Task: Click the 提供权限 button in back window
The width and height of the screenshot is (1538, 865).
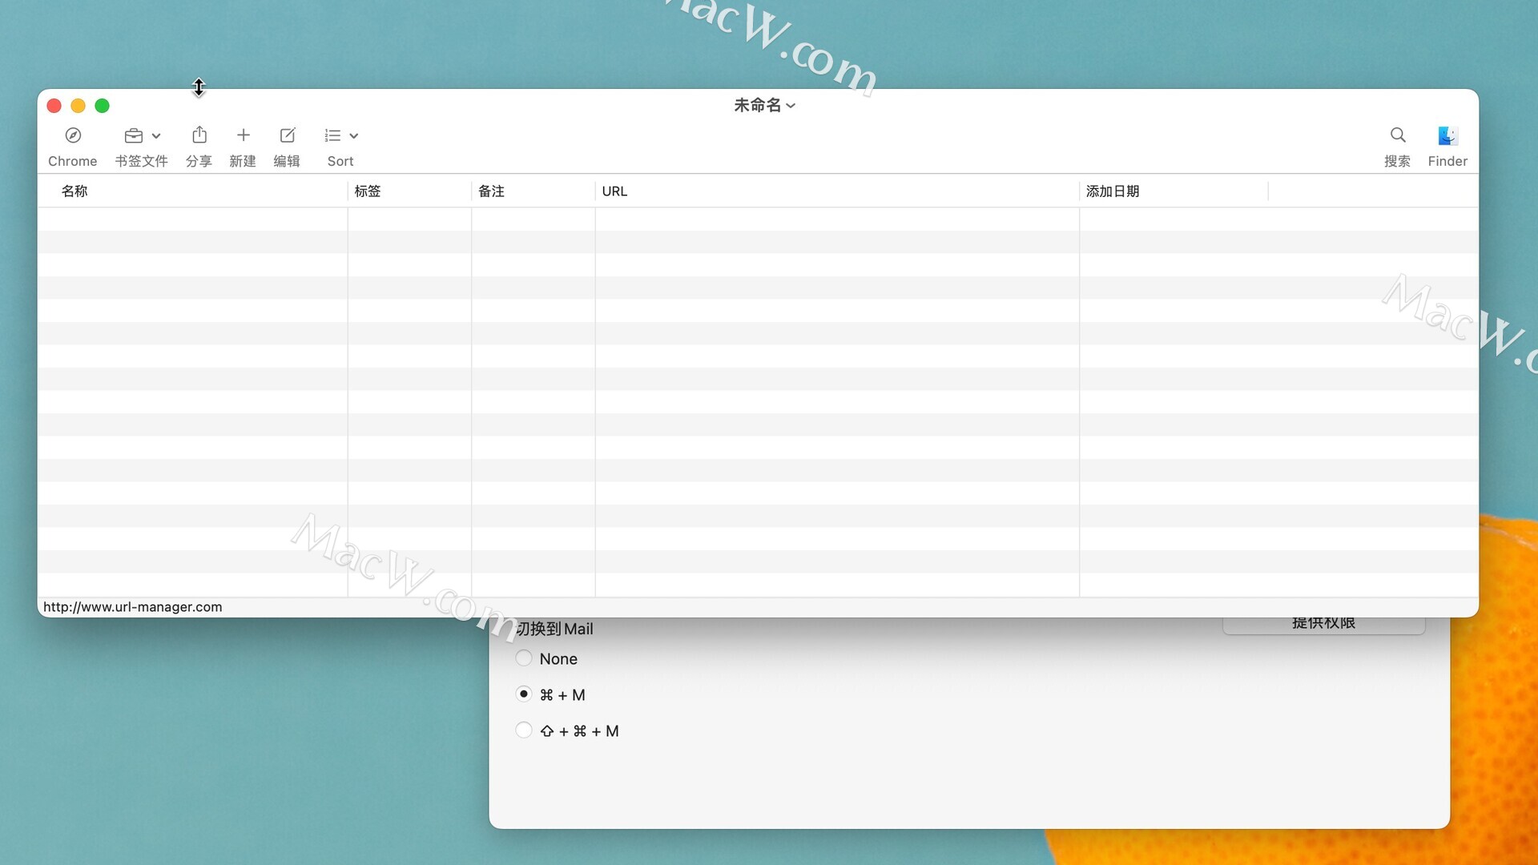Action: click(x=1323, y=625)
